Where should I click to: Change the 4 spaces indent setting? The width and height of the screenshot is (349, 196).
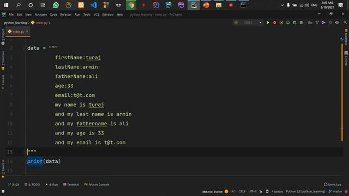click(278, 191)
